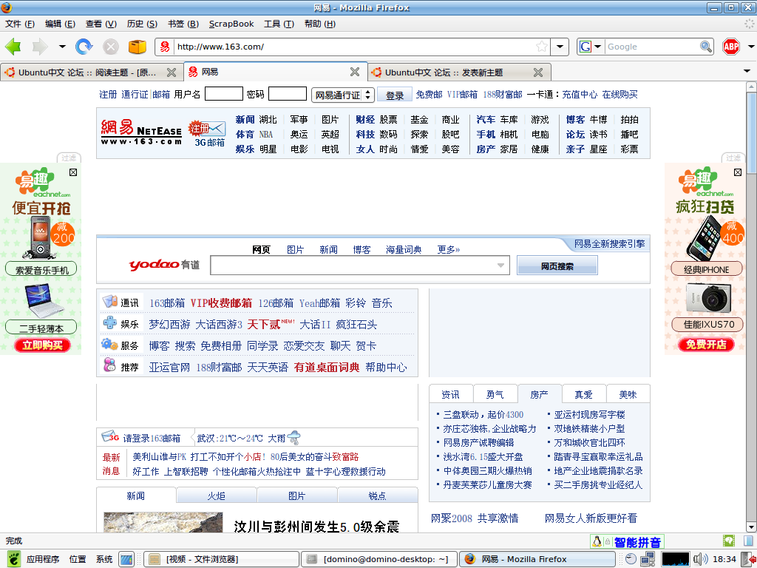Click the 通讯 category icon

(109, 302)
